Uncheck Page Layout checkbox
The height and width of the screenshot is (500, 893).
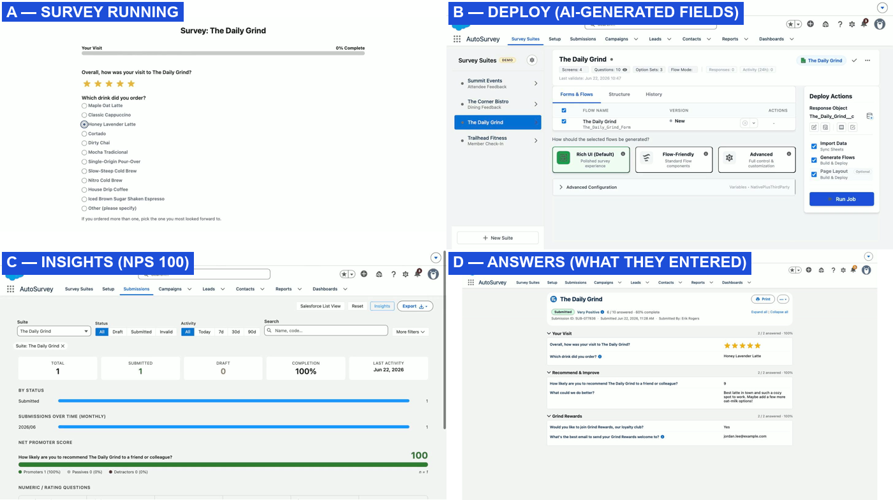click(814, 174)
